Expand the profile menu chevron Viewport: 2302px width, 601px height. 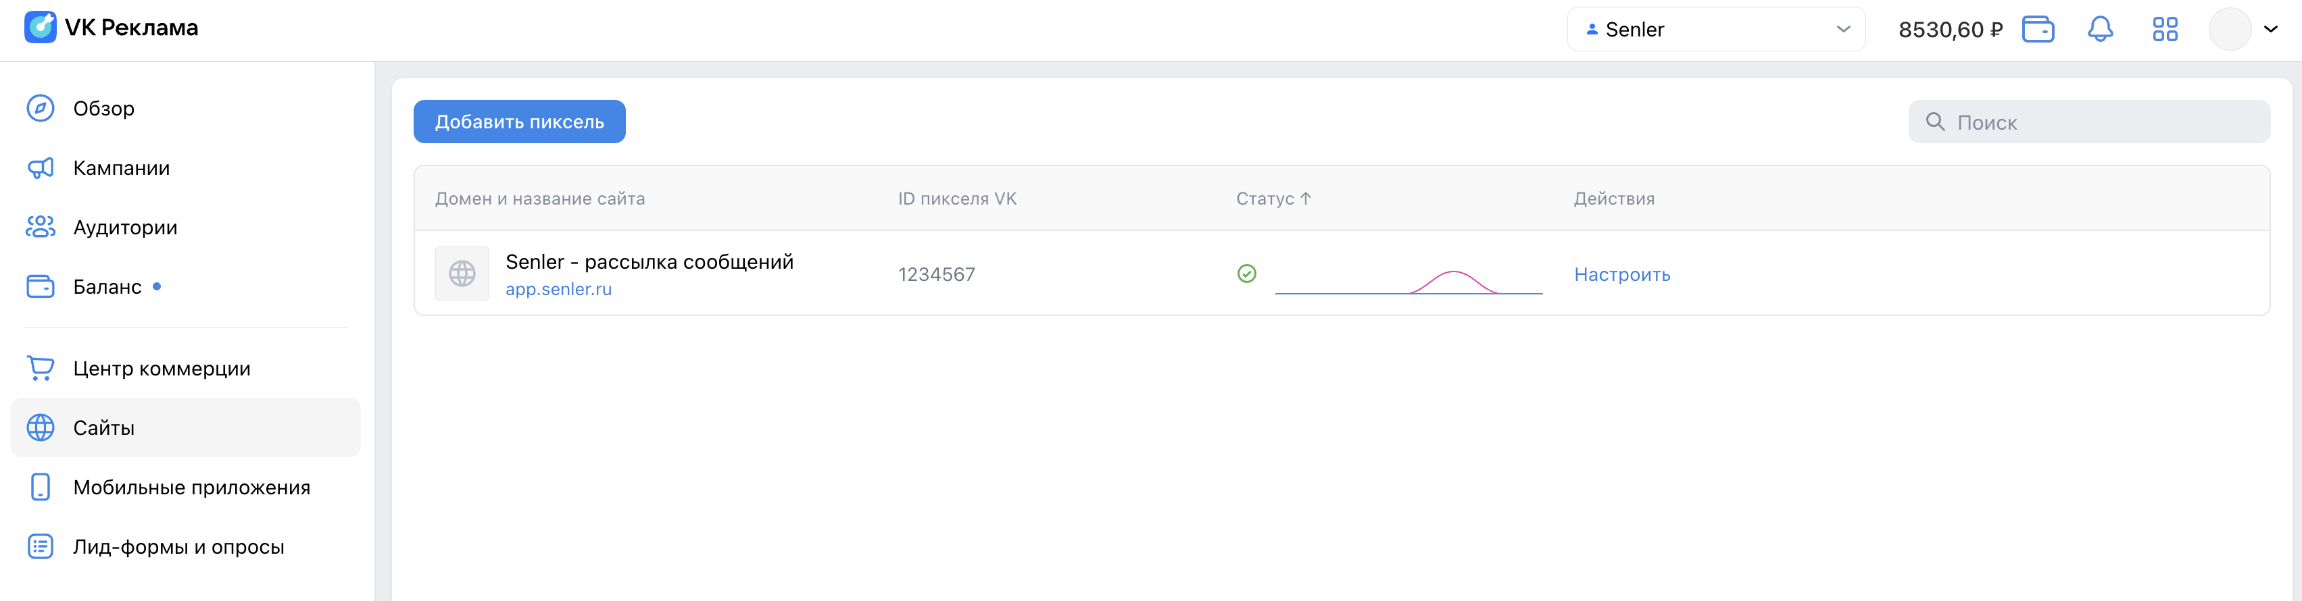point(2271,30)
